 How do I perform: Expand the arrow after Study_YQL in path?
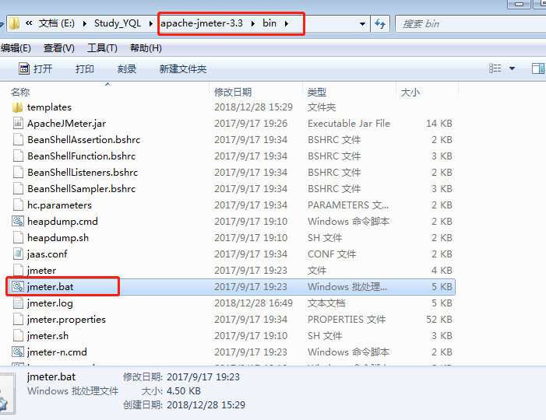click(151, 23)
